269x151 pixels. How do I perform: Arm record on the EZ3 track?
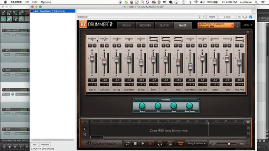tap(3, 89)
